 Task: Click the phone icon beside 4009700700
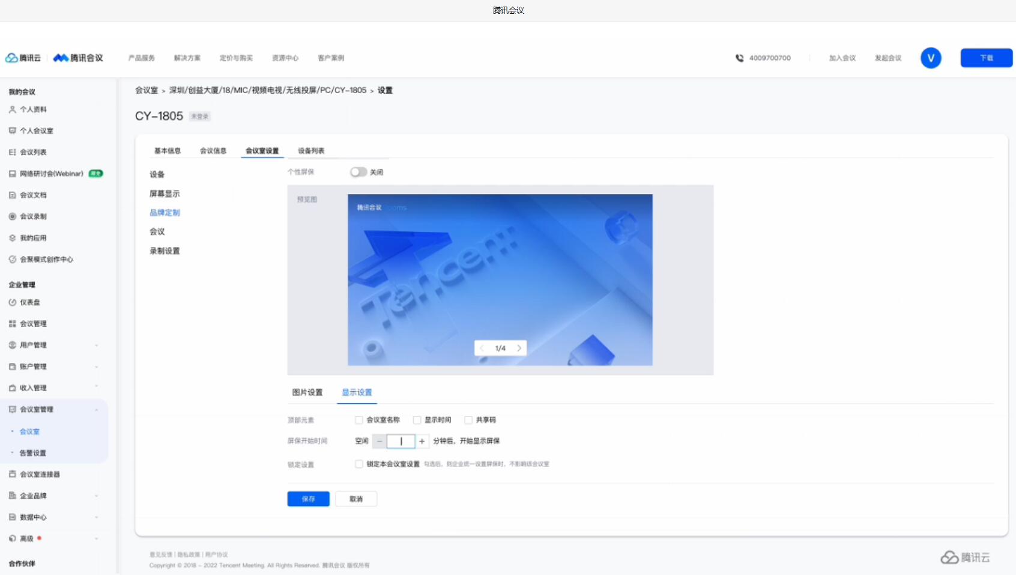coord(740,58)
